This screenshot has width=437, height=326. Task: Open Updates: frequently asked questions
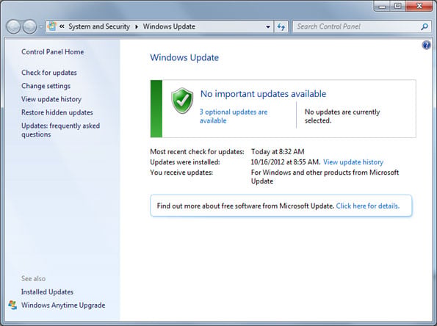pos(60,130)
